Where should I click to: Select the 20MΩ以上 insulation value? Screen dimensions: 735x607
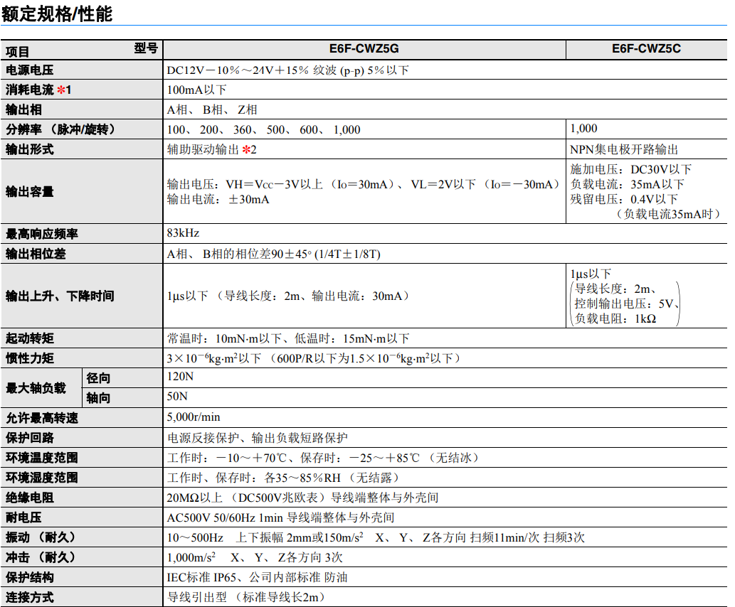click(302, 498)
